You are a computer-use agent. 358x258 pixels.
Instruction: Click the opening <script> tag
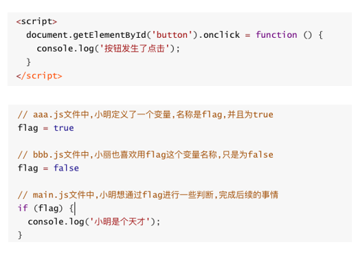pyautogui.click(x=36, y=21)
